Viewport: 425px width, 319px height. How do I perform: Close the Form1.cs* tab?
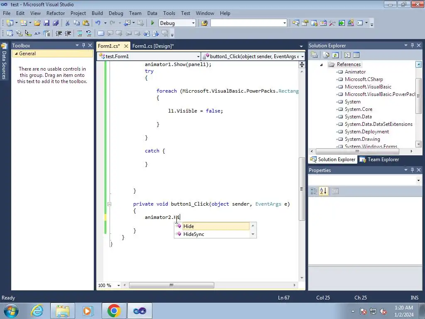[x=126, y=46]
